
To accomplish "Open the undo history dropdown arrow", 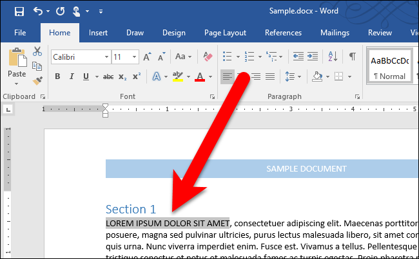I will (x=48, y=11).
